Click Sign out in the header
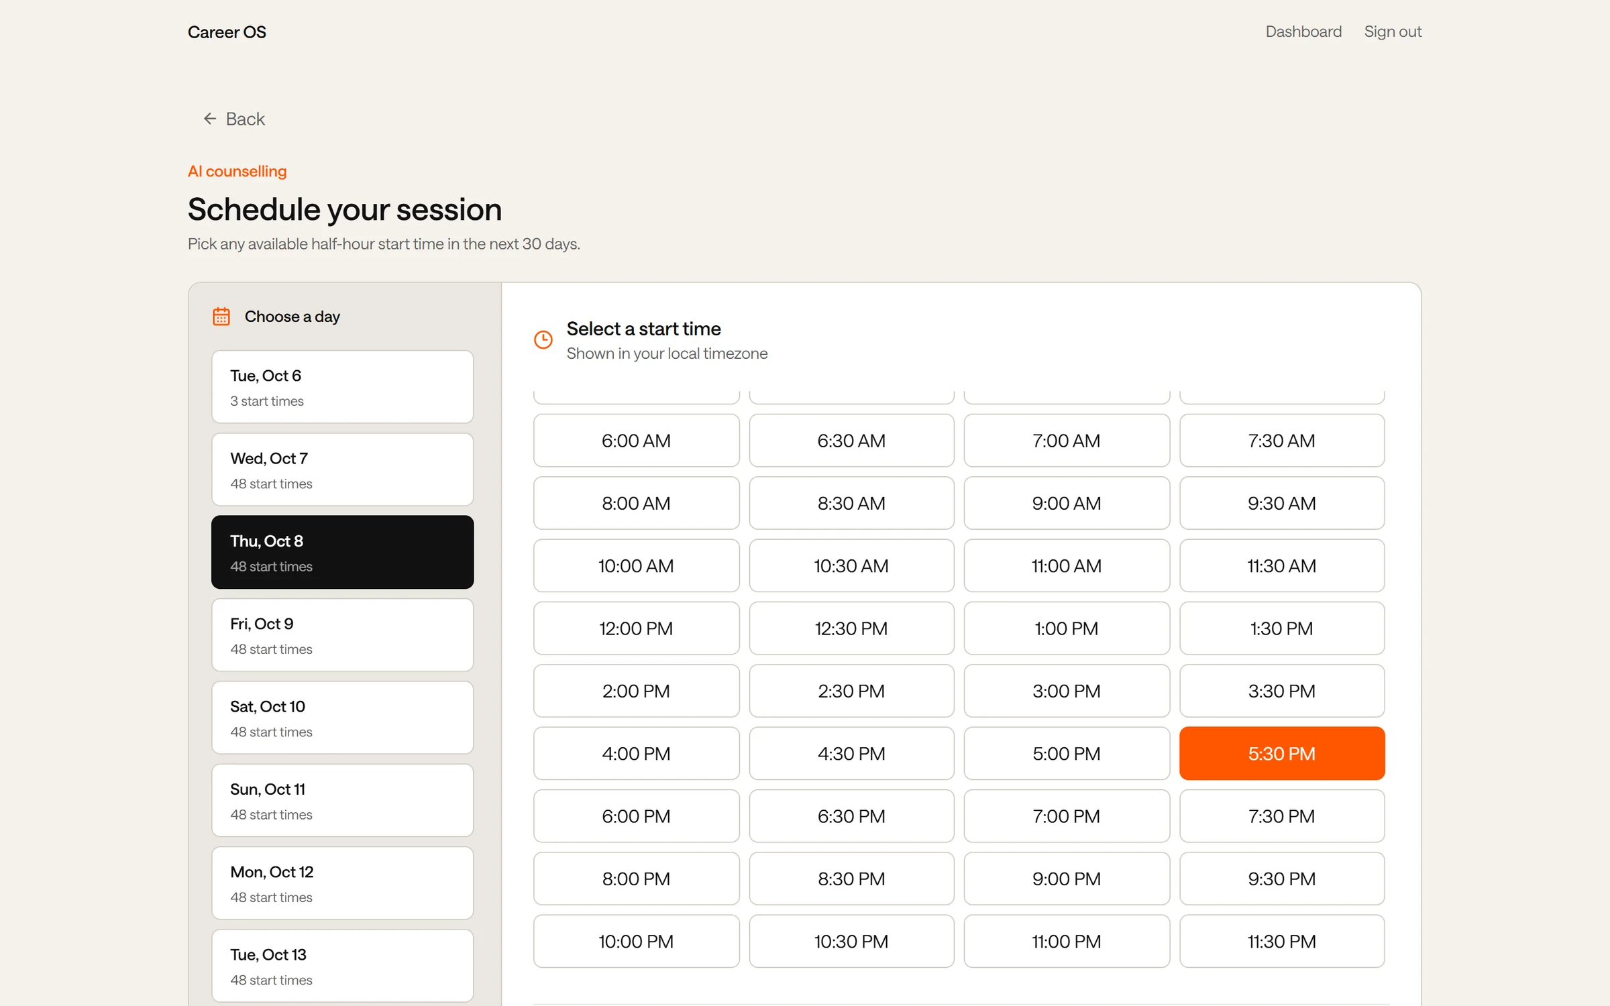The height and width of the screenshot is (1006, 1610). [x=1393, y=32]
